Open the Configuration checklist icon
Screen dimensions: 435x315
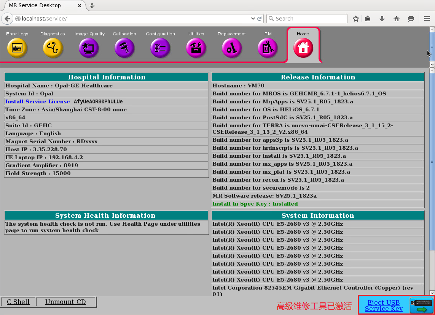click(x=160, y=48)
